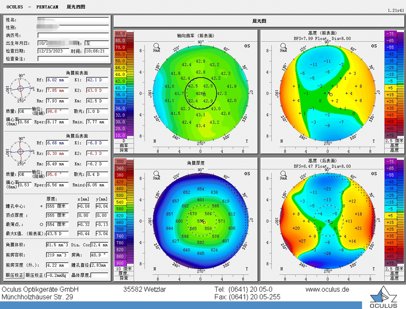The image size is (406, 309).
Task: Select the 540 thickness color swatch
Action: coord(120,202)
